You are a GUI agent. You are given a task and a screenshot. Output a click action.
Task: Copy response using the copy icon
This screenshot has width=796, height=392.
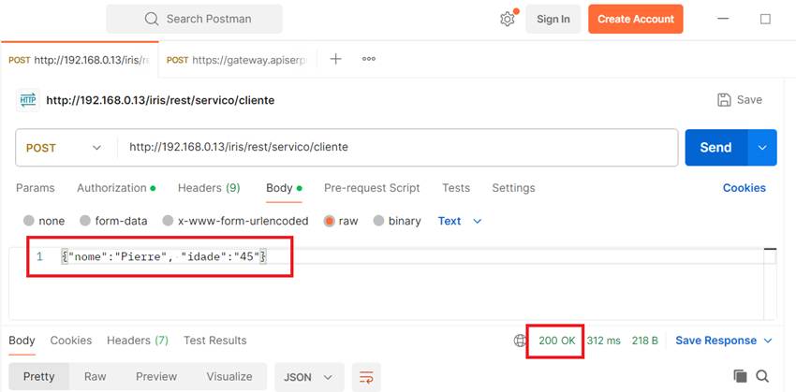(x=740, y=376)
